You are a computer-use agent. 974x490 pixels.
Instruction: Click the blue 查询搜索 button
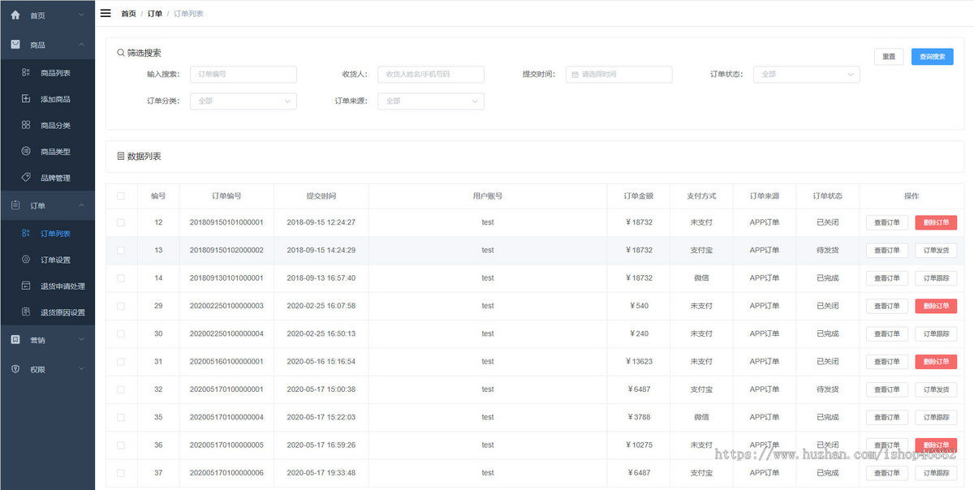pos(932,57)
